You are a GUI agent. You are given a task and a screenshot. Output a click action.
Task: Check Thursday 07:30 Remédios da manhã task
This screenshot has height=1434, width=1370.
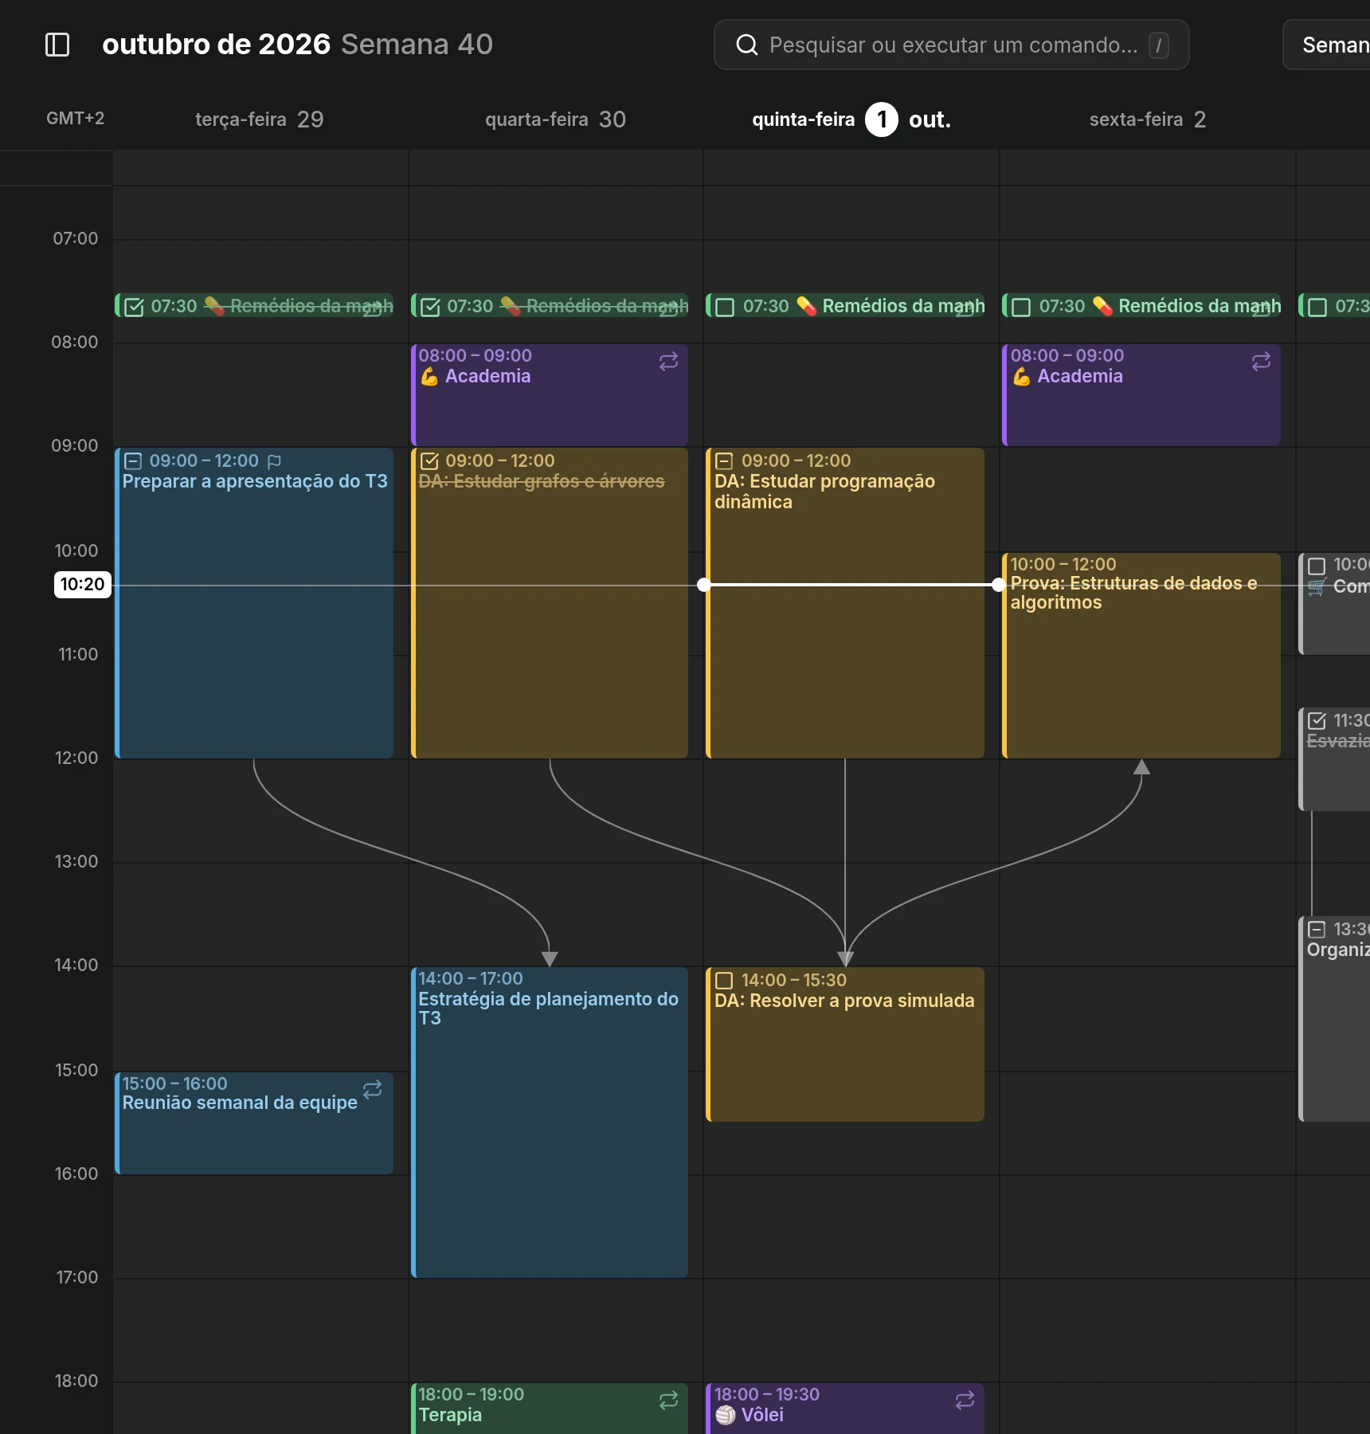tap(725, 307)
